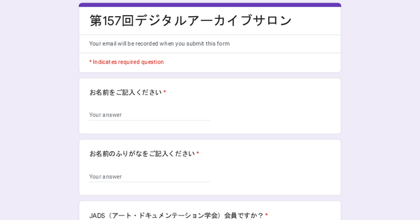
Task: Click the red asterisk beside ふりがなをご記入ください
Action: click(x=198, y=153)
